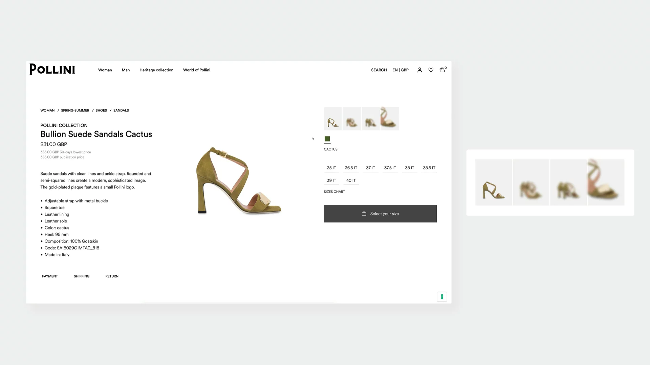Choose size 38.5 IT
Image resolution: width=650 pixels, height=365 pixels.
pyautogui.click(x=429, y=168)
